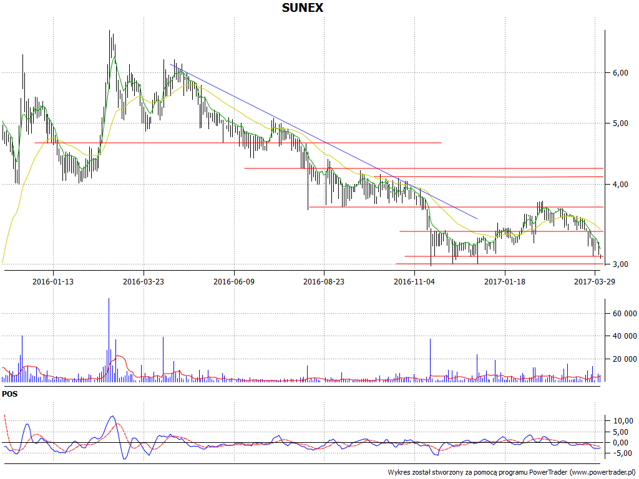Click the 10,00 POS axis label
This screenshot has width=639, height=479.
click(623, 421)
